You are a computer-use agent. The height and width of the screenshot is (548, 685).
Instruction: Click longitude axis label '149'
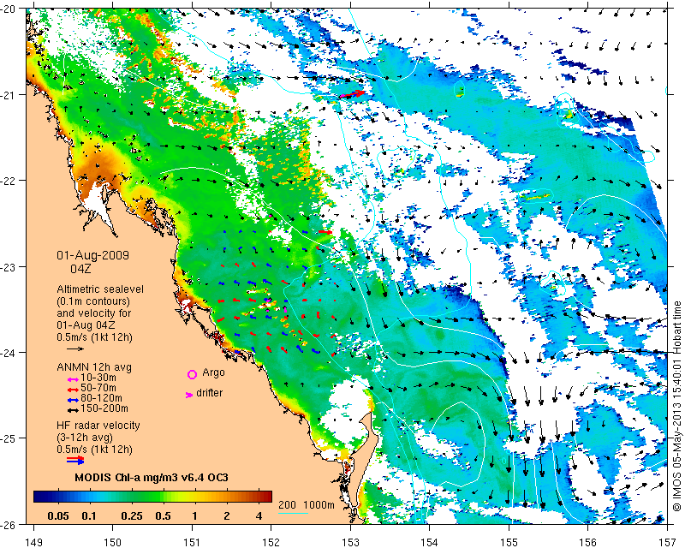34,542
